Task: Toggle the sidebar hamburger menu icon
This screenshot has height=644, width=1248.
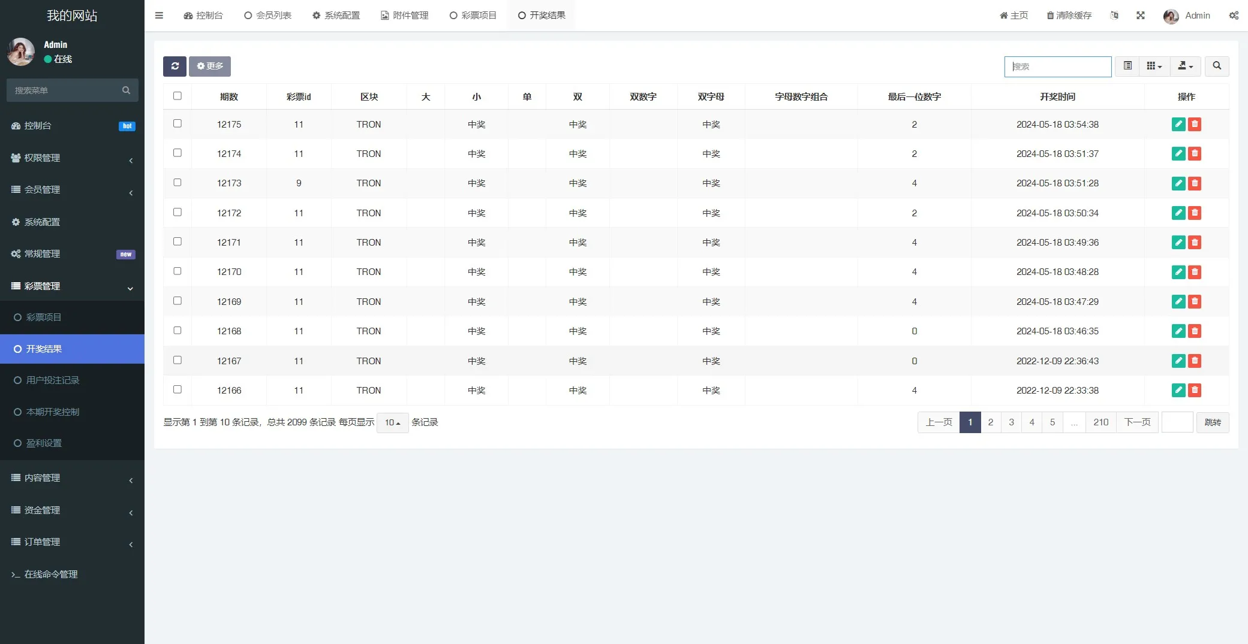Action: (159, 16)
